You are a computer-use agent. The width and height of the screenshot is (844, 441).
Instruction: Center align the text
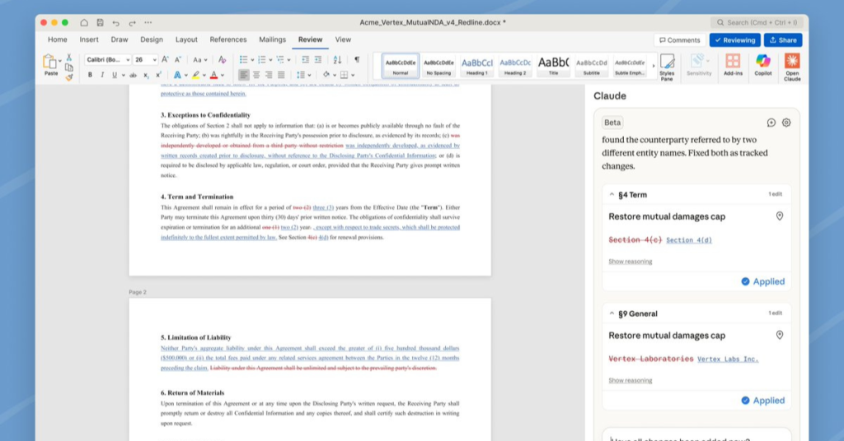click(256, 75)
